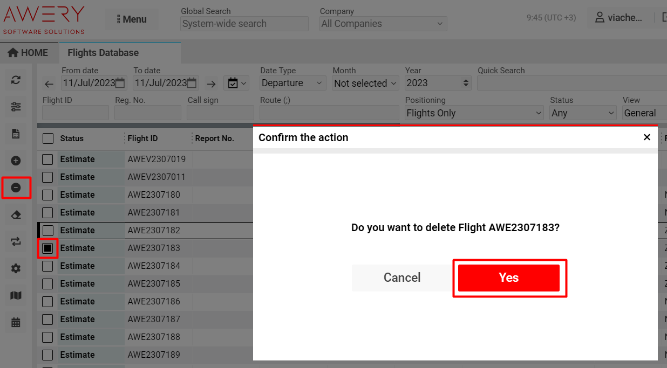Click the calendar grid icon in sidebar

(x=16, y=323)
